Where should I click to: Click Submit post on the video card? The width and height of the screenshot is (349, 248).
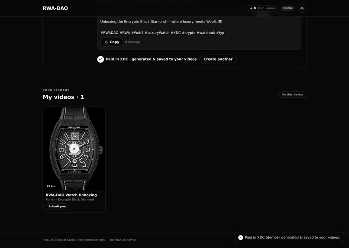(58, 206)
